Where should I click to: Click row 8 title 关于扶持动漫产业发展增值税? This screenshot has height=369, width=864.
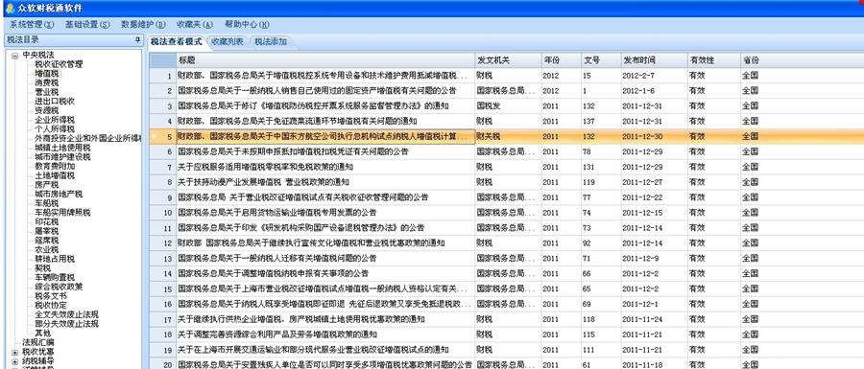click(x=325, y=182)
